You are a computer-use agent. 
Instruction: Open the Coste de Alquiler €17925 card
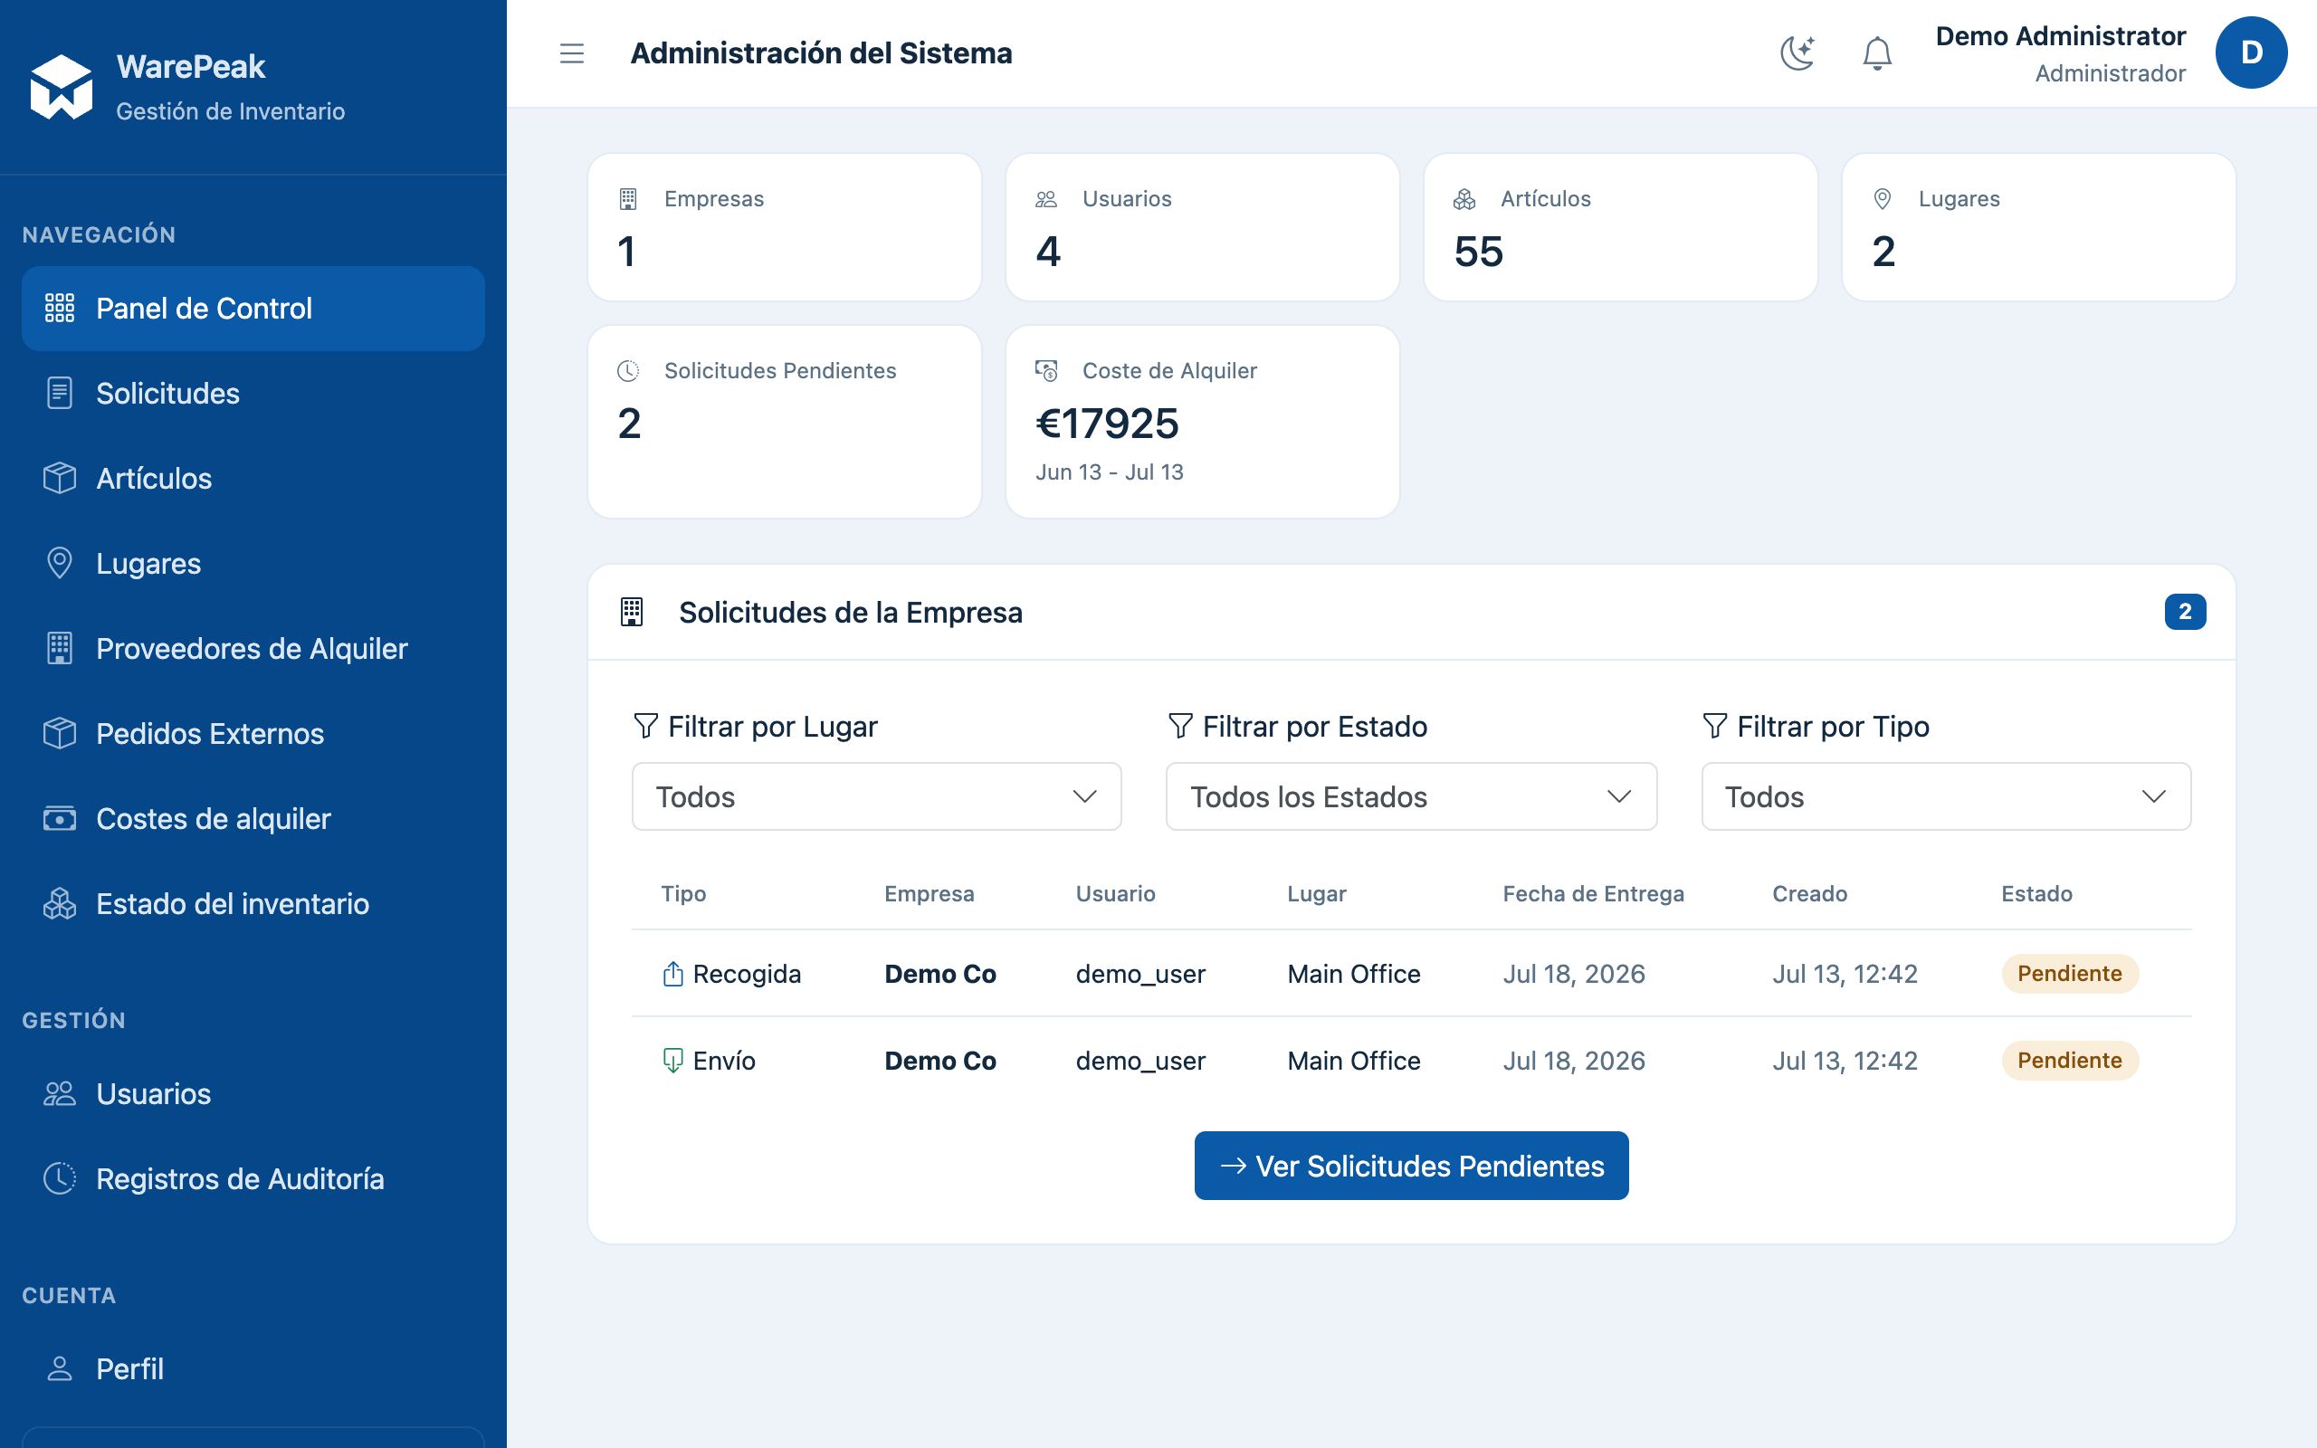point(1203,423)
